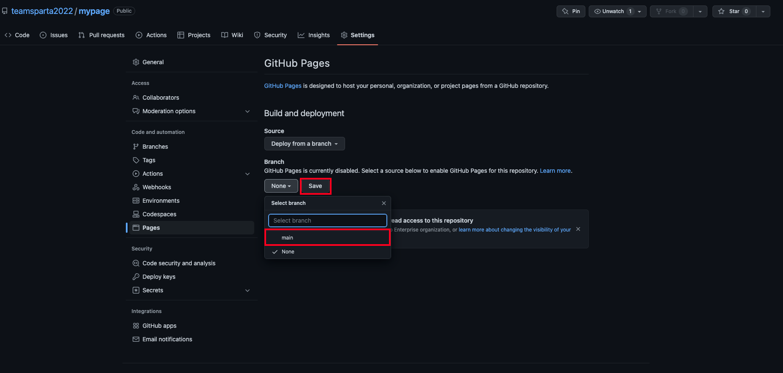Star the repository
This screenshot has width=783, height=373.
734,11
